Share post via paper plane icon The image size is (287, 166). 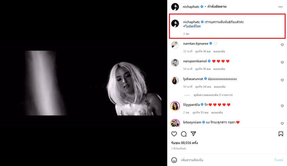click(x=193, y=134)
